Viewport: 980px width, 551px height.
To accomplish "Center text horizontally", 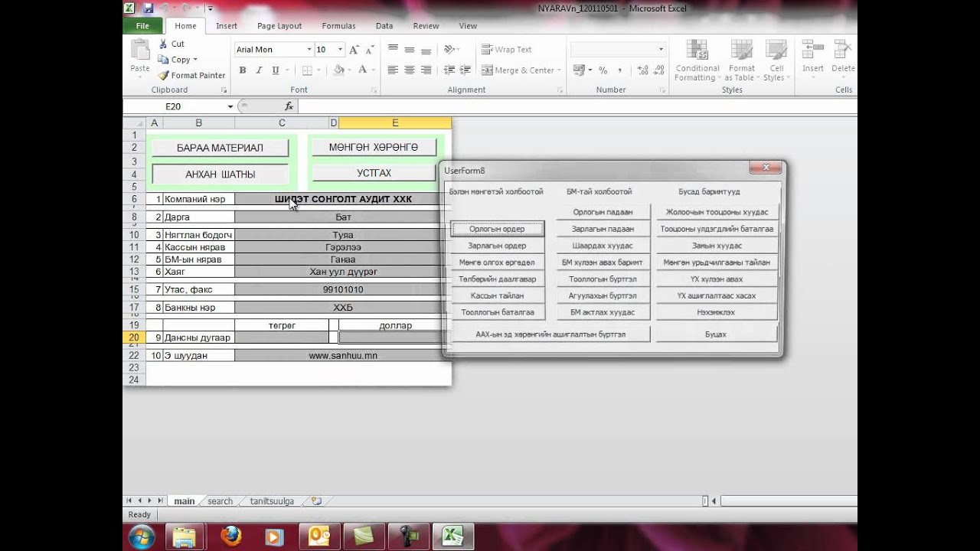I will pyautogui.click(x=409, y=70).
